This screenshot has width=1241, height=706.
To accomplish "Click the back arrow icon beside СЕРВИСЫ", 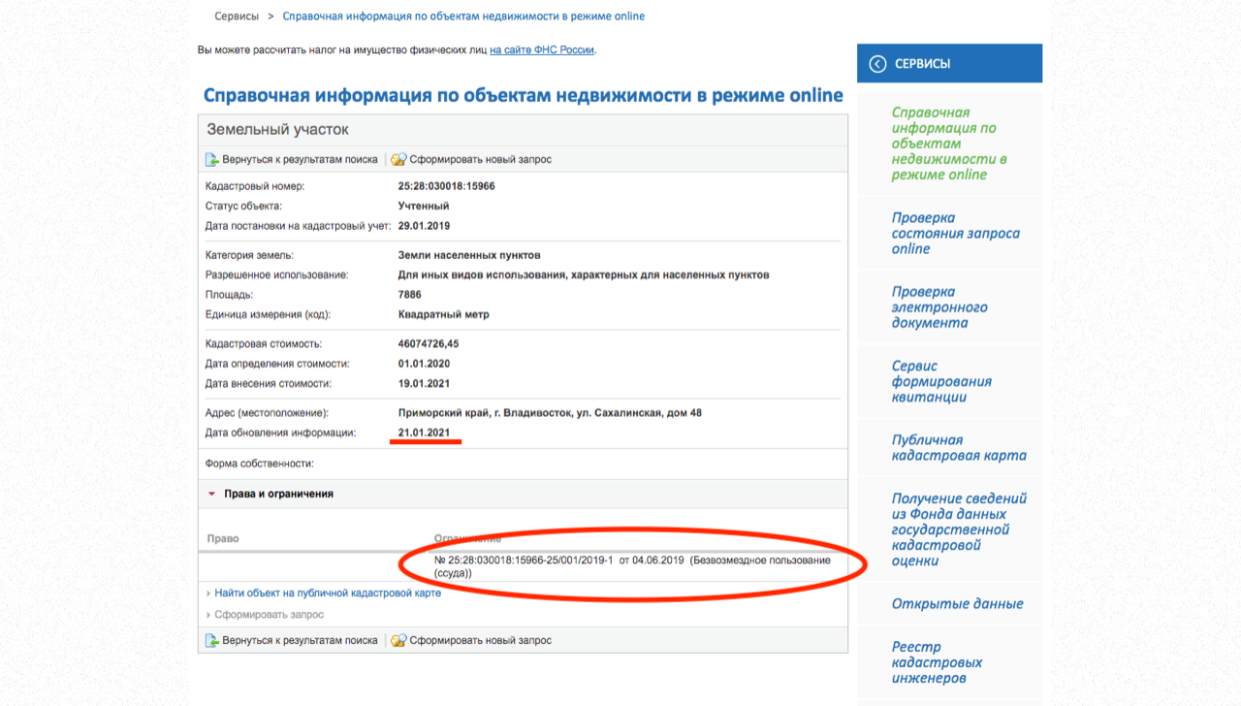I will [877, 64].
